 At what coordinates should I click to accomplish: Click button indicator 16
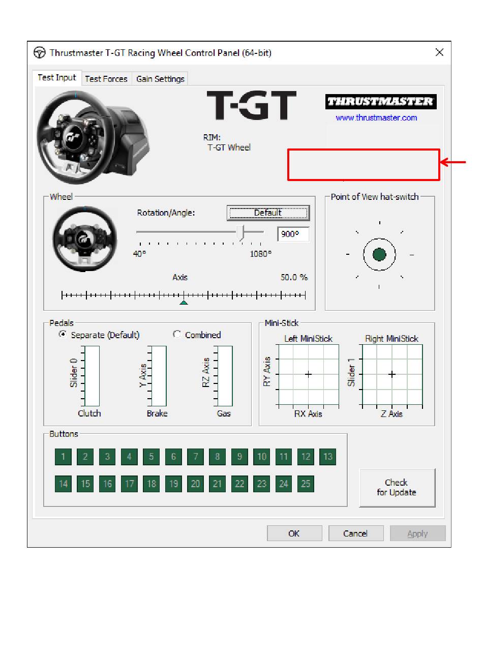pos(107,484)
